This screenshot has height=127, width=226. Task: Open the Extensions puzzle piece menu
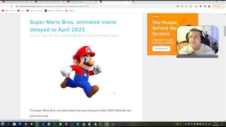201,6
